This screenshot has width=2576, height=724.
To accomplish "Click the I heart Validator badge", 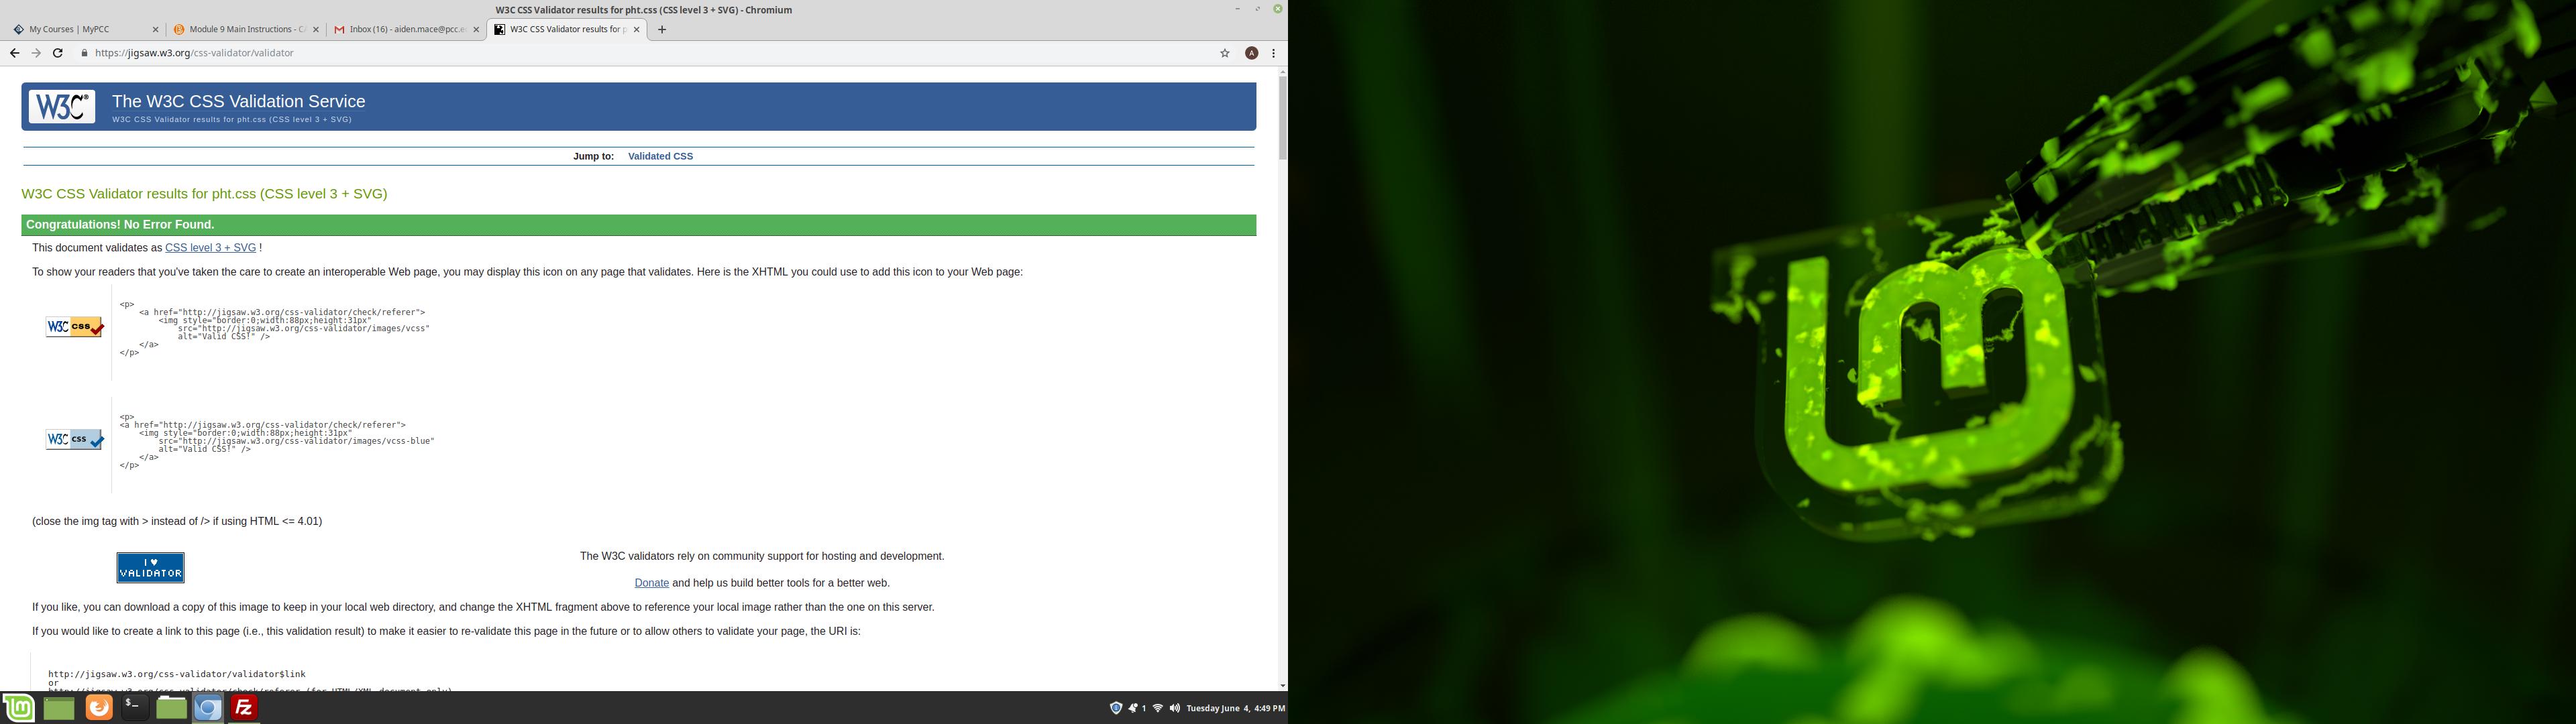I will pos(150,568).
